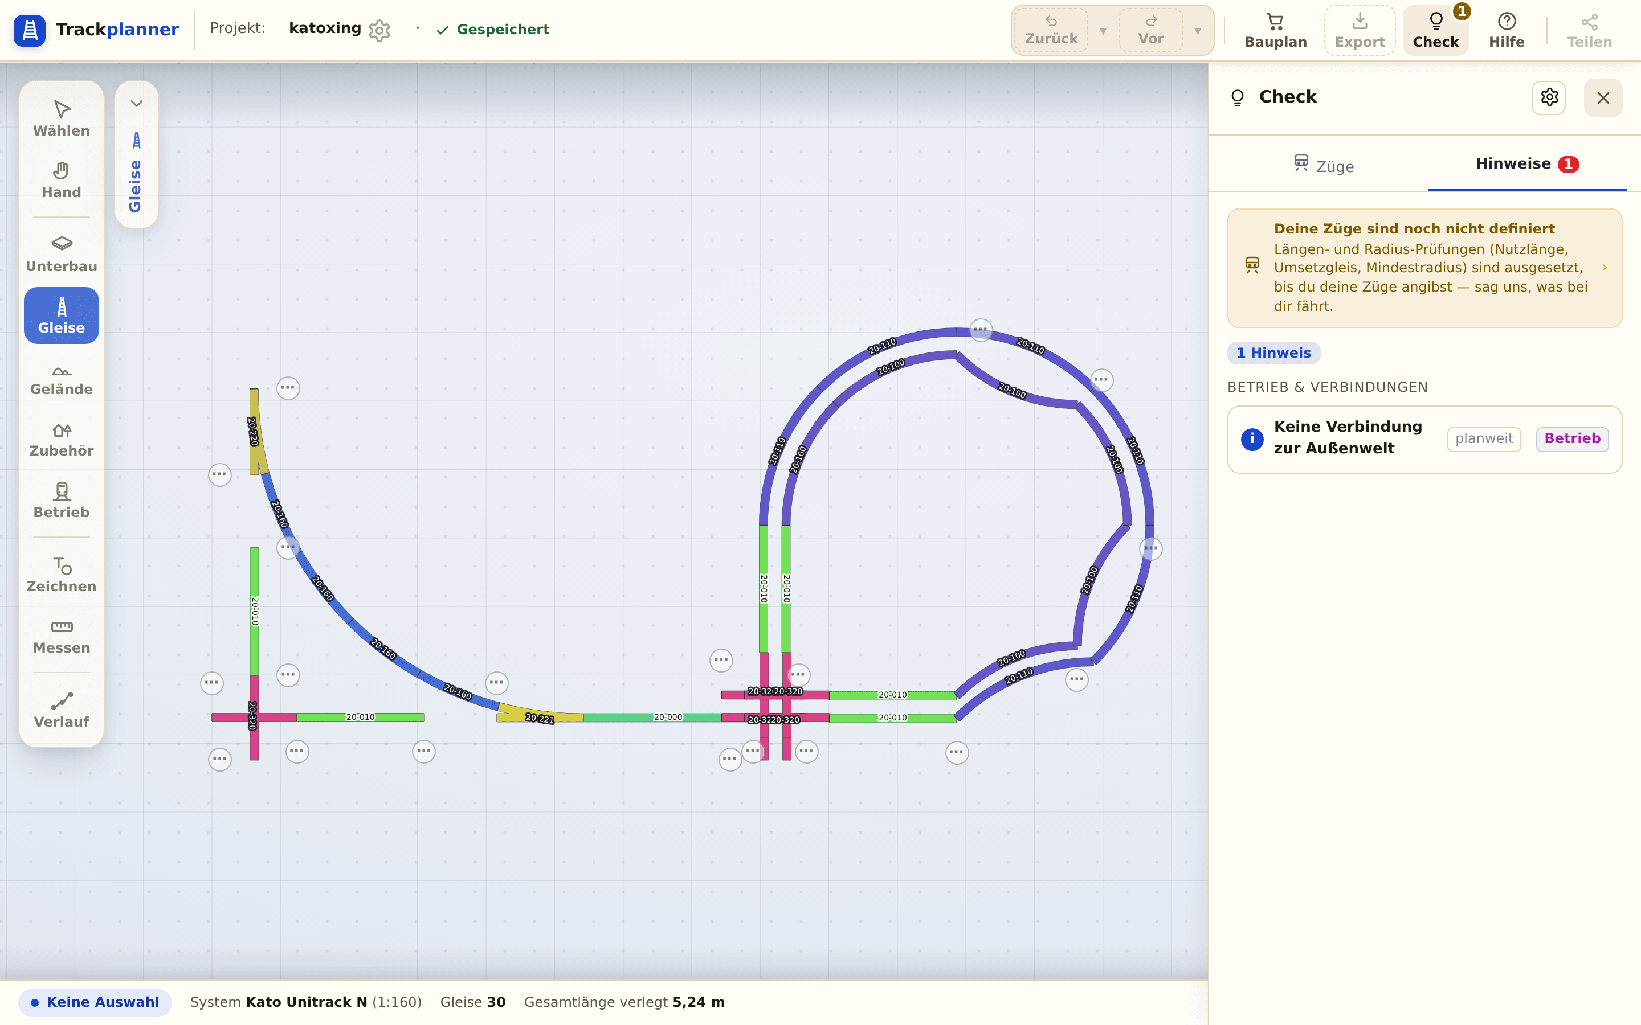This screenshot has height=1025, width=1641.
Task: Expand the Vor redo history dropdown
Action: (1198, 31)
